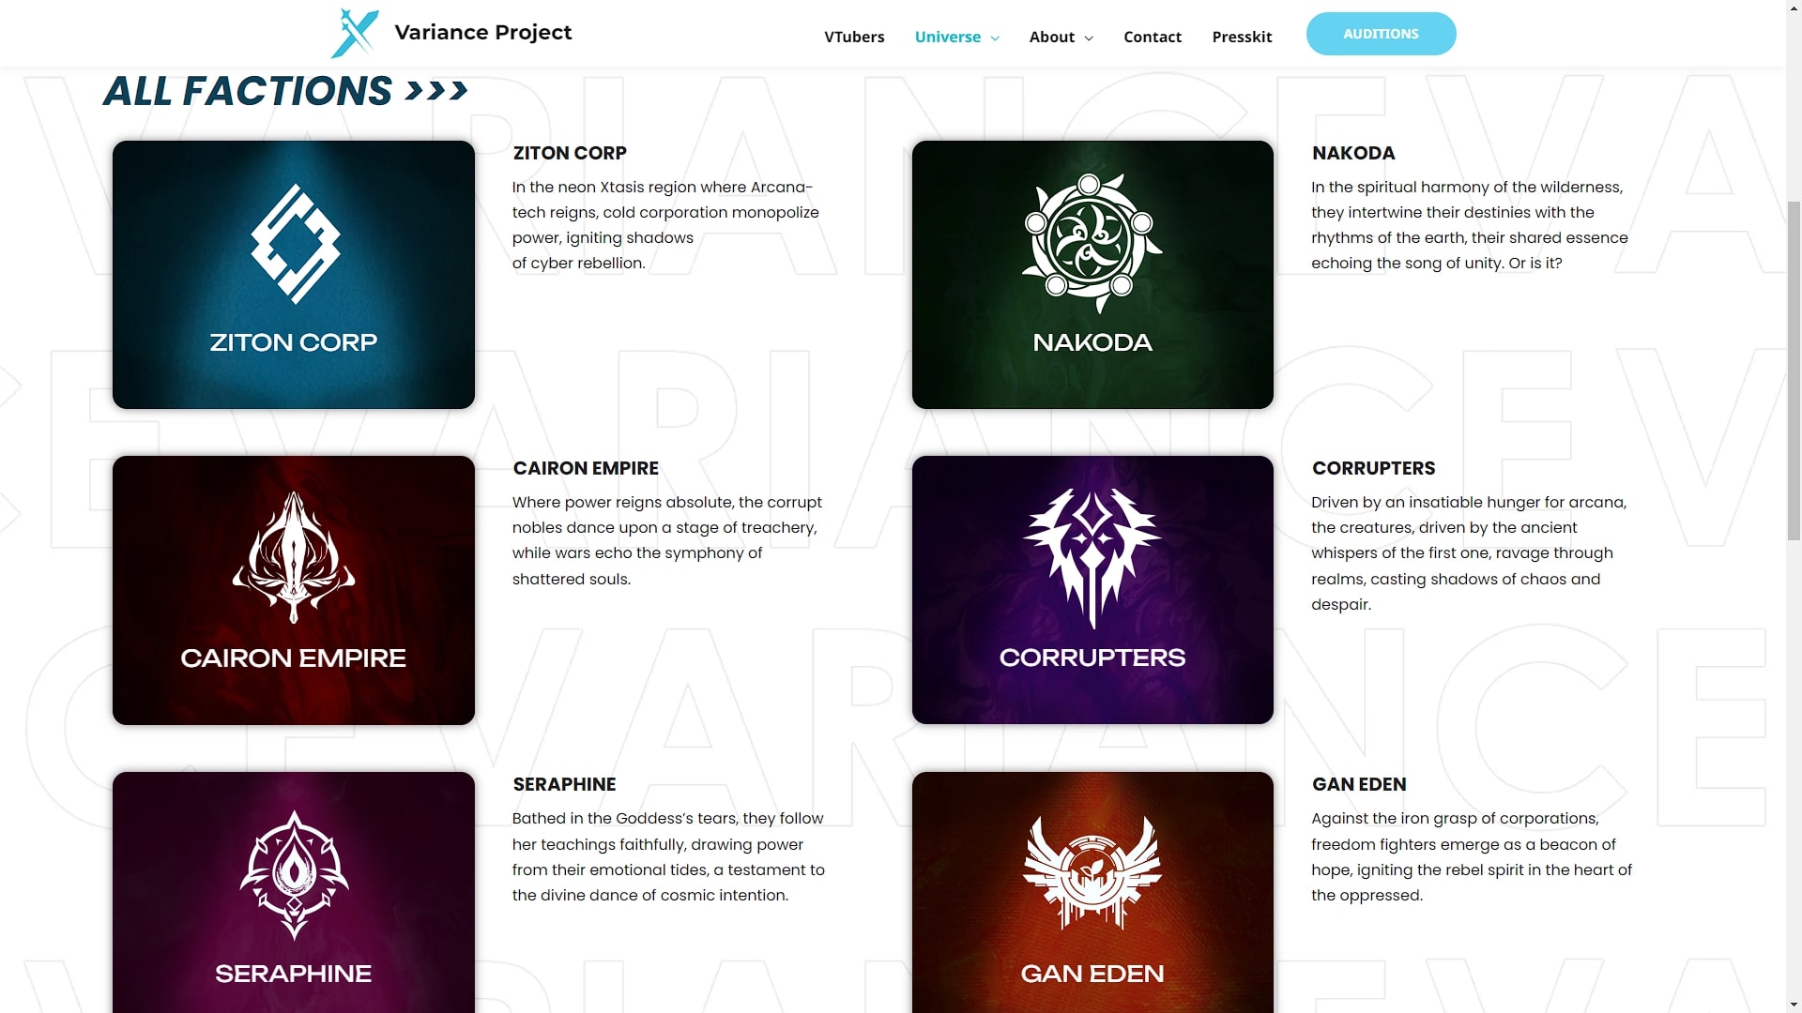The image size is (1802, 1013).
Task: Open the ZITON CORP heading link
Action: 570,153
